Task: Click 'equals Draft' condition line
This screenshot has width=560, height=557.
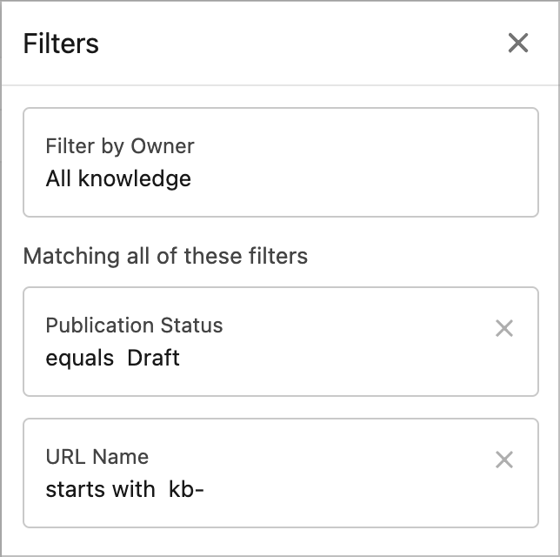Action: [x=113, y=358]
